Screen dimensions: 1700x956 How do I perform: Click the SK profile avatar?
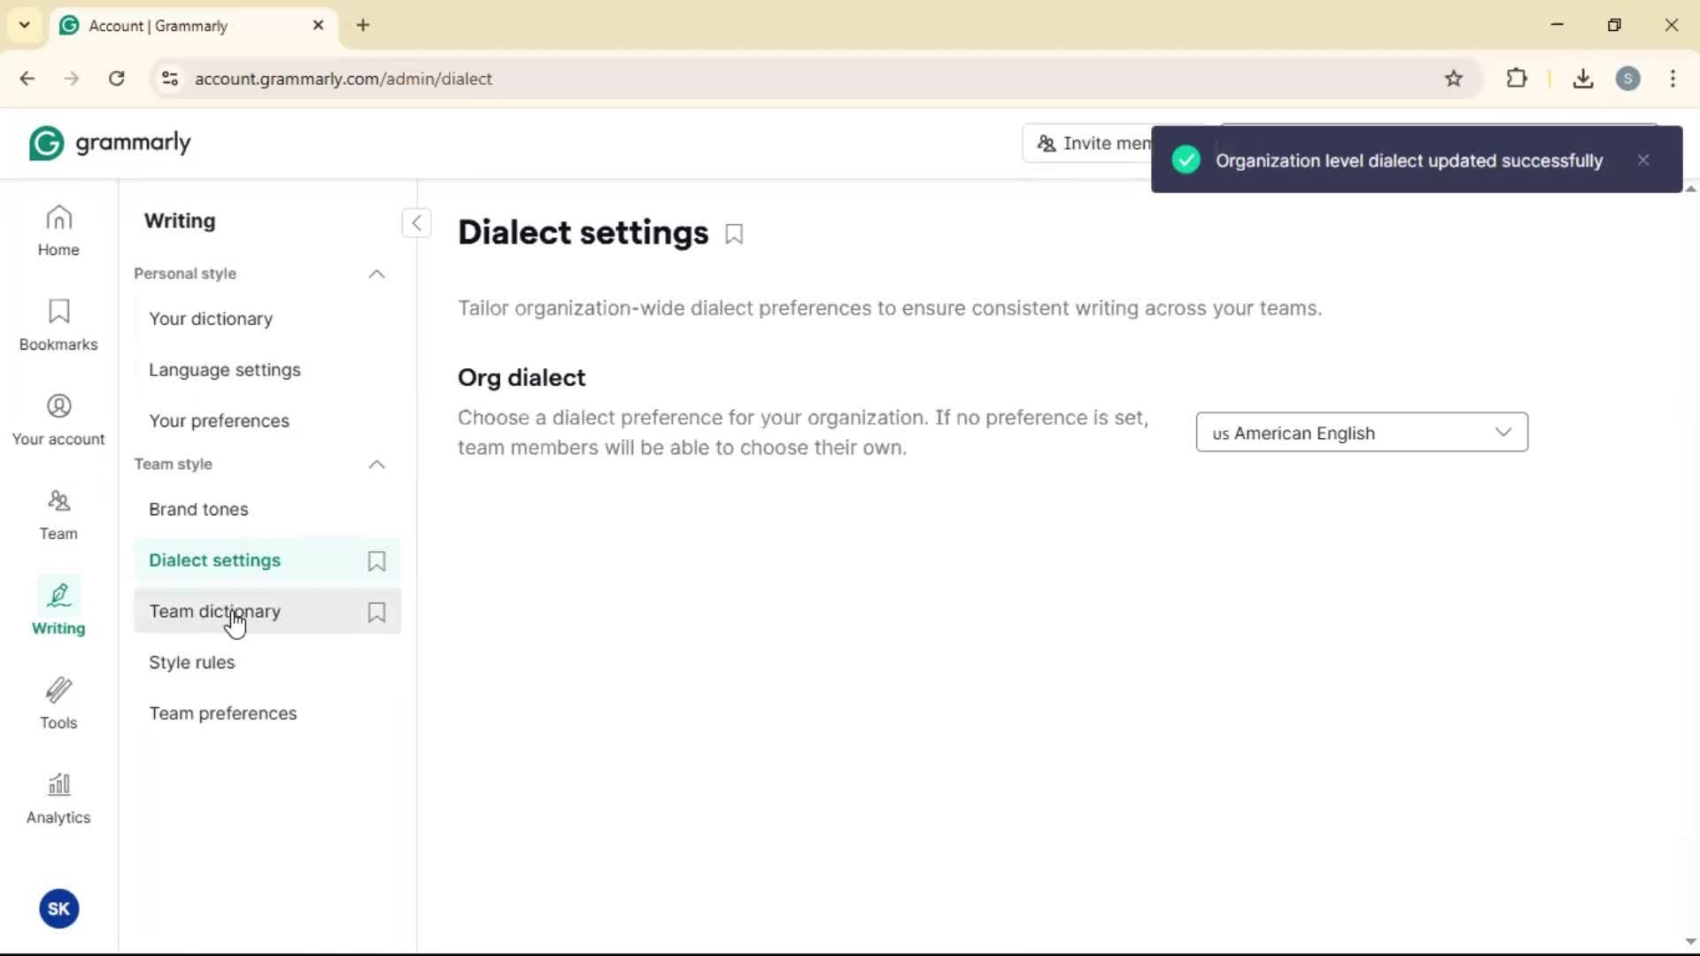(x=59, y=909)
